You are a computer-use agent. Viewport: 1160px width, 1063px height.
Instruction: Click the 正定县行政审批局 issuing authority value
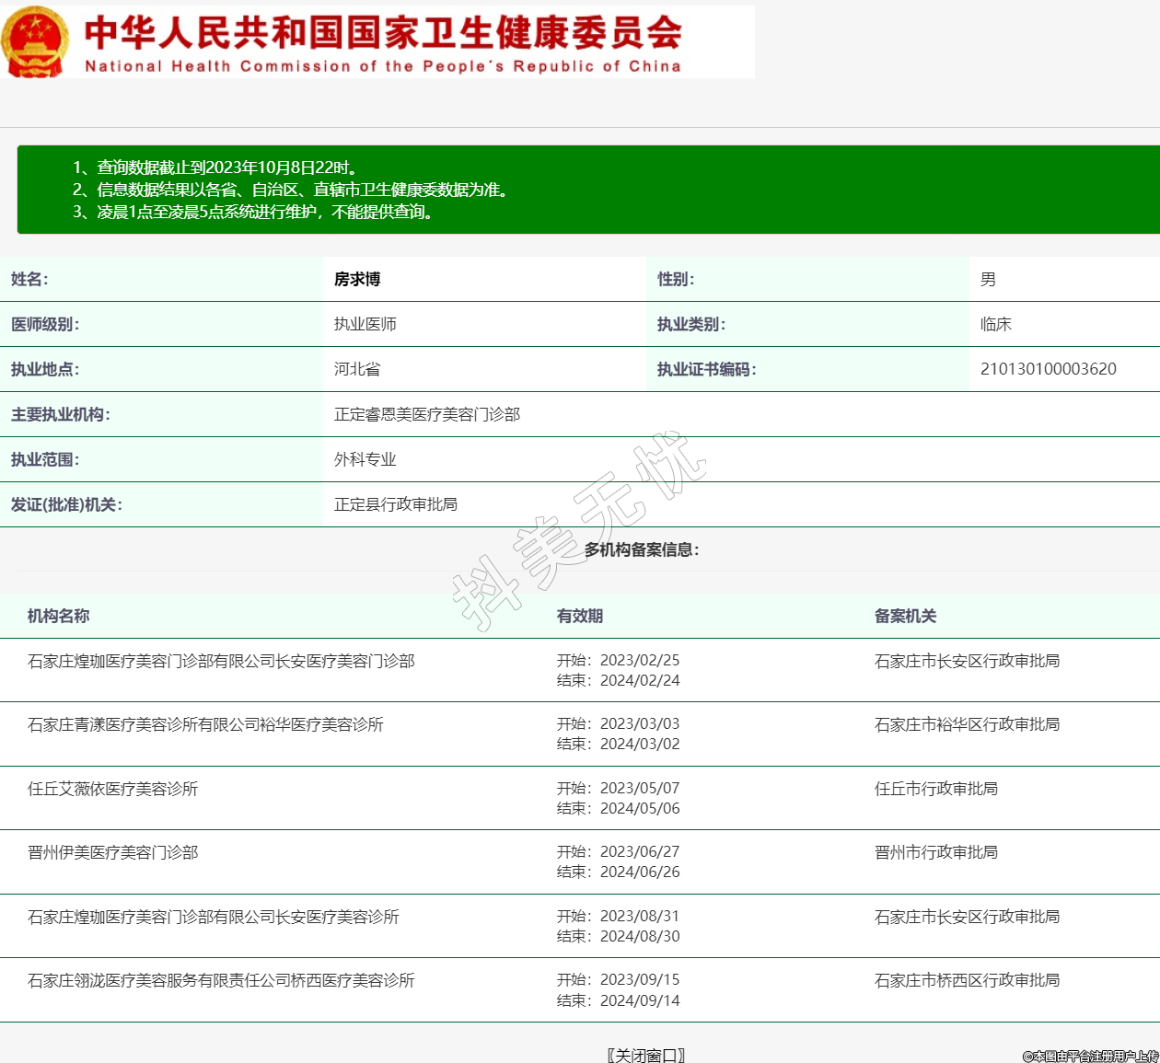[396, 505]
